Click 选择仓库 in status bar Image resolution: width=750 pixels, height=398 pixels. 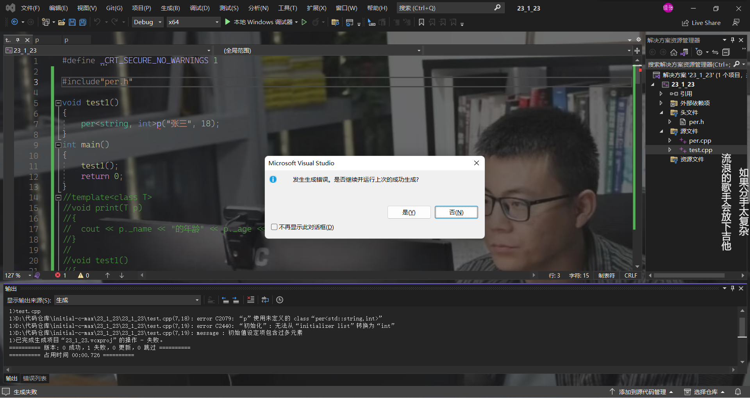(705, 392)
